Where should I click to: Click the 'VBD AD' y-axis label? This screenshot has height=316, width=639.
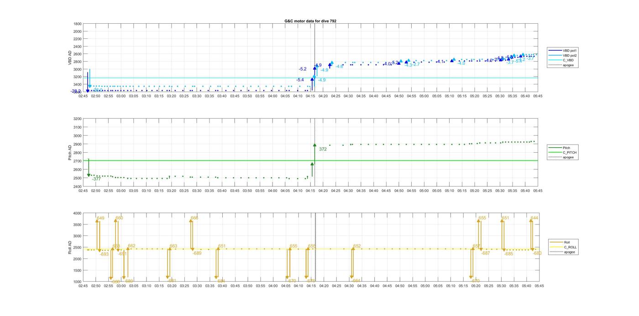coord(70,57)
